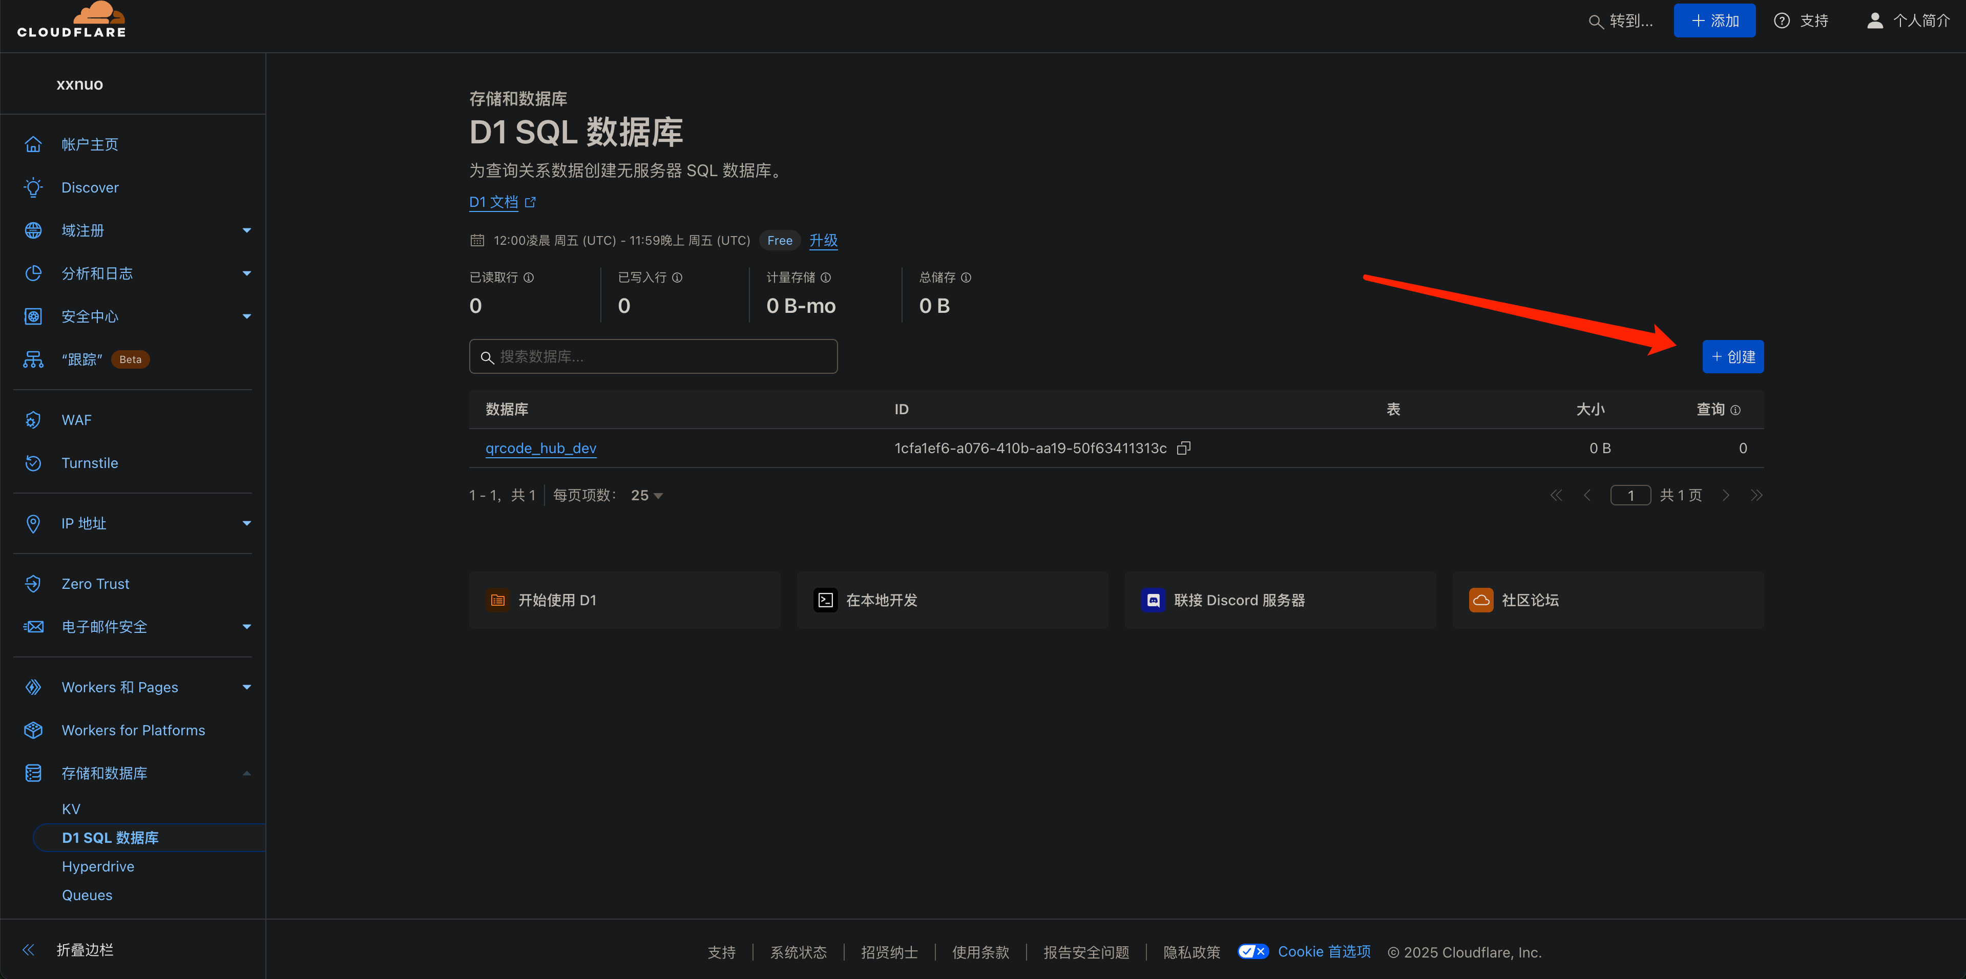Click the info icon beside 总储存
Image resolution: width=1966 pixels, height=979 pixels.
tap(966, 278)
